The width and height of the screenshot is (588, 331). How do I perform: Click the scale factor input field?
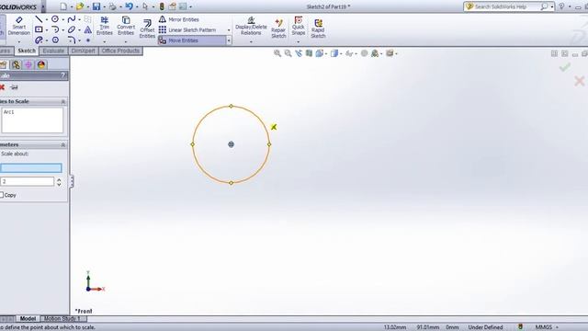(27, 182)
